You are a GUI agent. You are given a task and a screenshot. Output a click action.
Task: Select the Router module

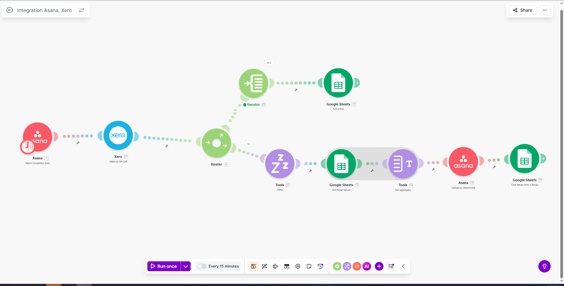point(216,143)
